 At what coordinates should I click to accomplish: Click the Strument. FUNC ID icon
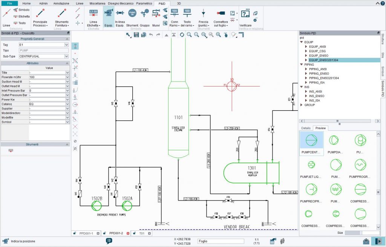(132, 14)
